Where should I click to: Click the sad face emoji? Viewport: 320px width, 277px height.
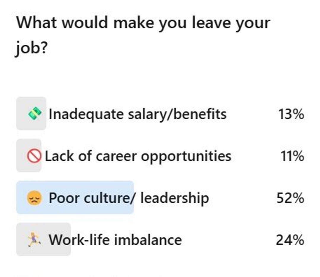tap(34, 198)
